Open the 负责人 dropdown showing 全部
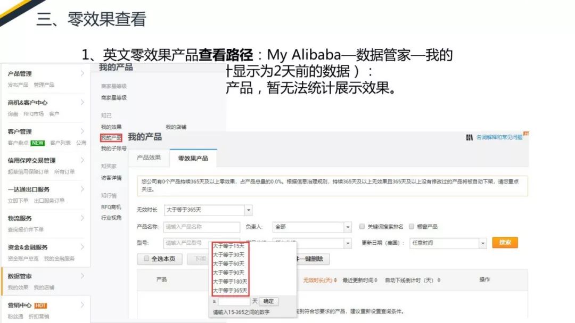This screenshot has width=575, height=323. pos(348,227)
